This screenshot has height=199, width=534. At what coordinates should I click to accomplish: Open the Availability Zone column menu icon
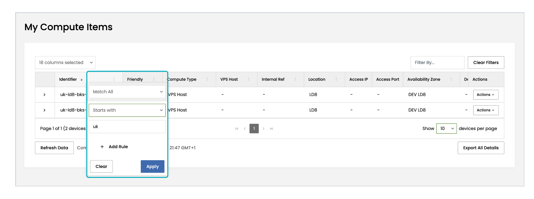[451, 79]
